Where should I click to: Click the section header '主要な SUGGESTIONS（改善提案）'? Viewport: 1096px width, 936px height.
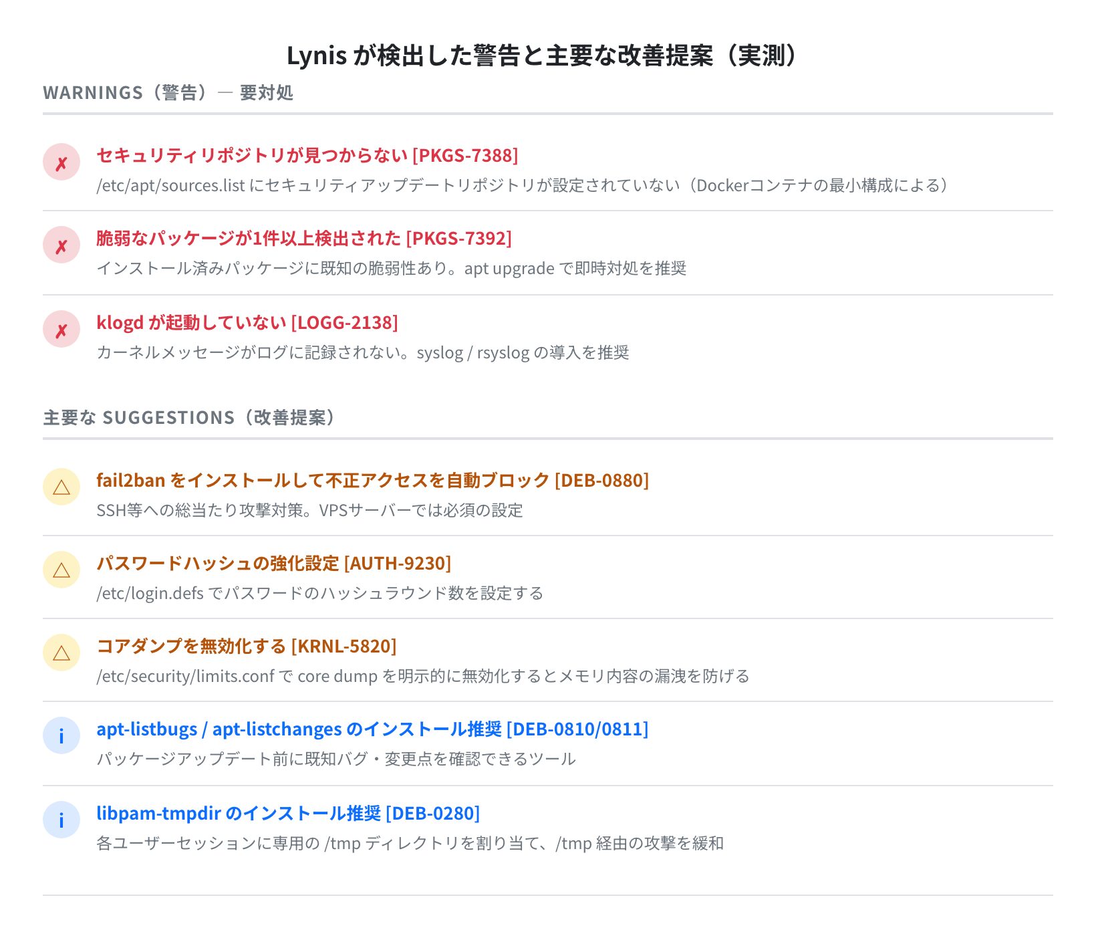(x=190, y=417)
